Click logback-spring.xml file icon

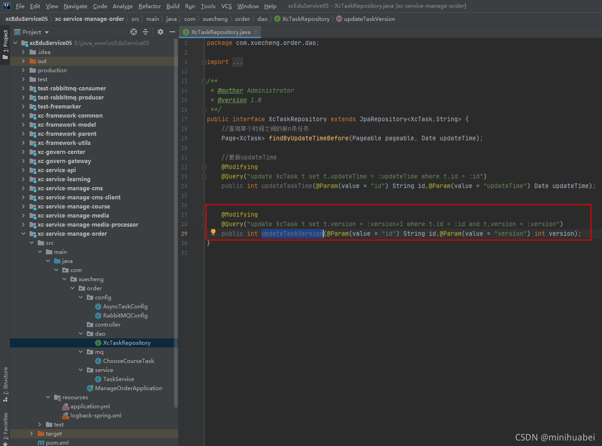point(65,416)
